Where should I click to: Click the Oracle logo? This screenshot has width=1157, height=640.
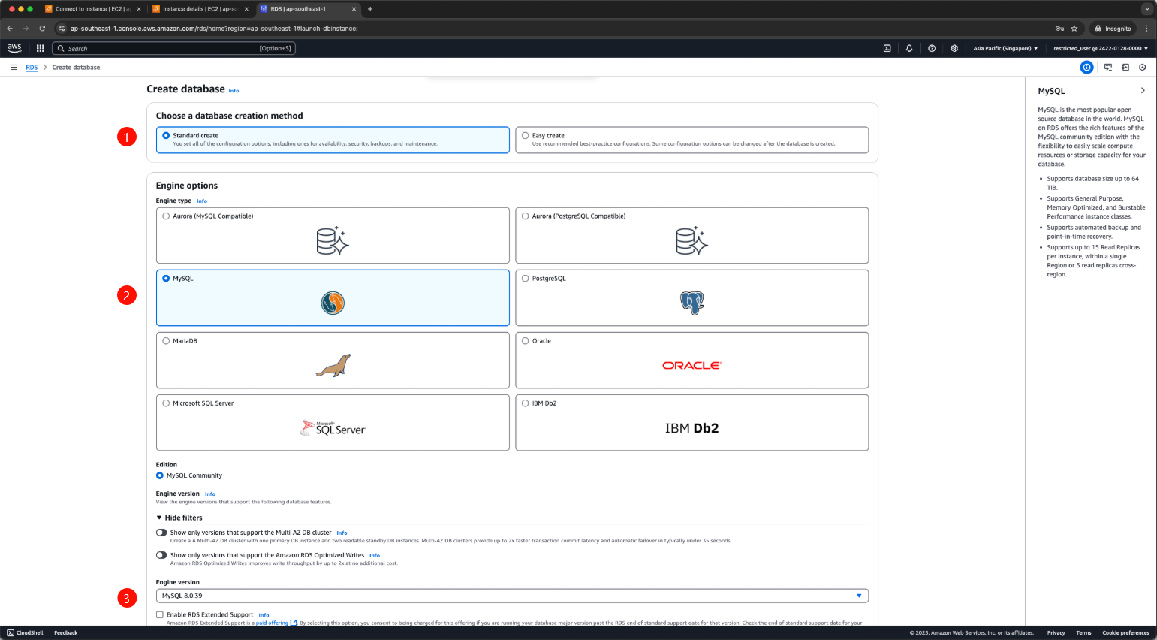691,365
